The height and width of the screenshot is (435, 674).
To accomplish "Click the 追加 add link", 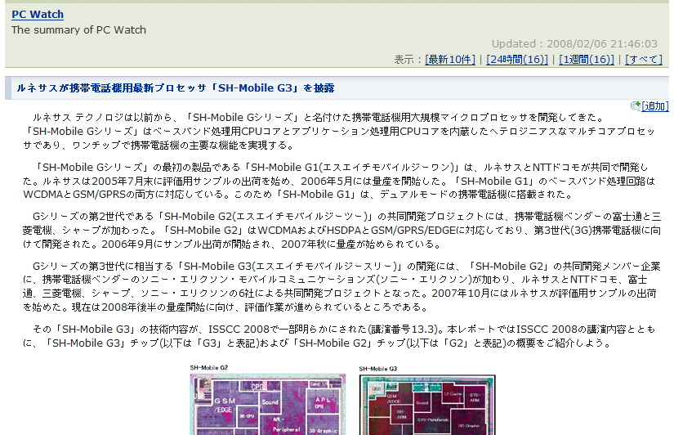I will coord(655,105).
